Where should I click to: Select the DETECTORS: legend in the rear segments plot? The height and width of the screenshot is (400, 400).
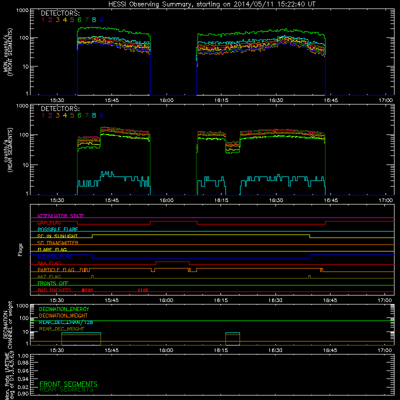click(60, 109)
